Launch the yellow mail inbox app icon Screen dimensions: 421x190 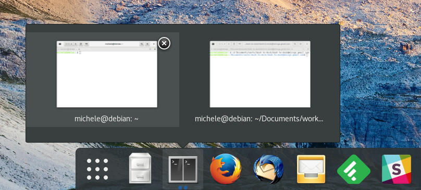tap(311, 169)
